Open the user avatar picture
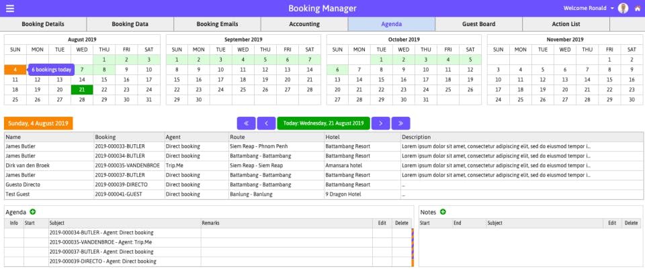The image size is (645, 271). 623,8
